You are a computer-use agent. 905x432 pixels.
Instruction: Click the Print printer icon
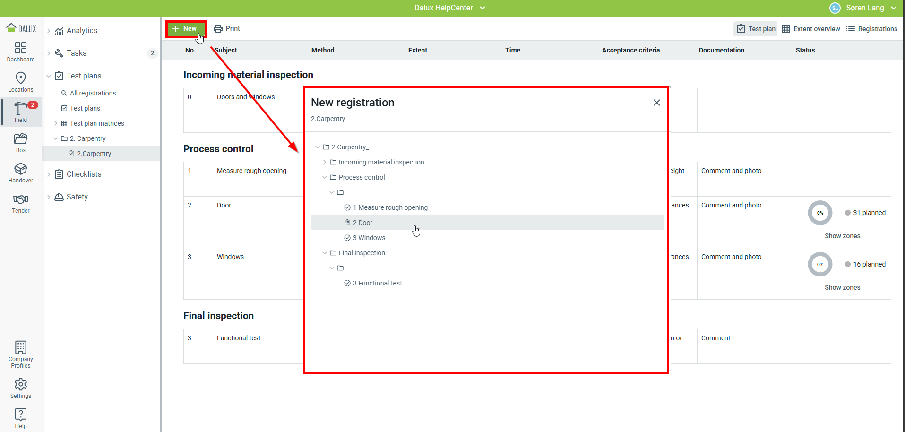point(218,29)
